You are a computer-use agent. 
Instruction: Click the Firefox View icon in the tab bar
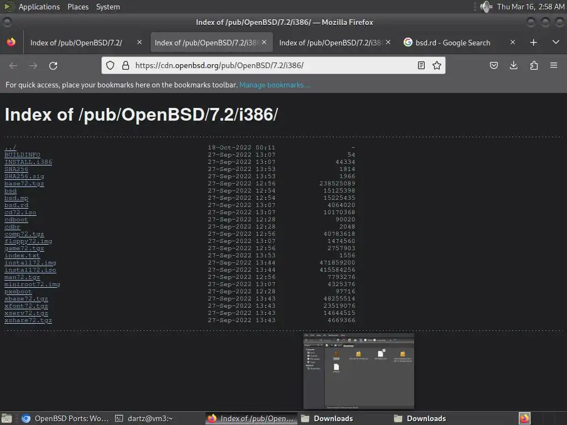(11, 42)
